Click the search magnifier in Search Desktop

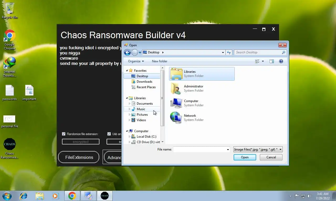283,52
